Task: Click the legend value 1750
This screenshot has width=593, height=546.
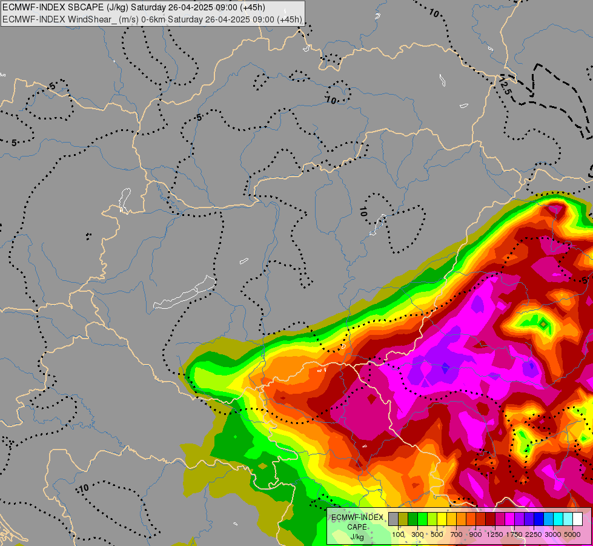Action: (514, 534)
